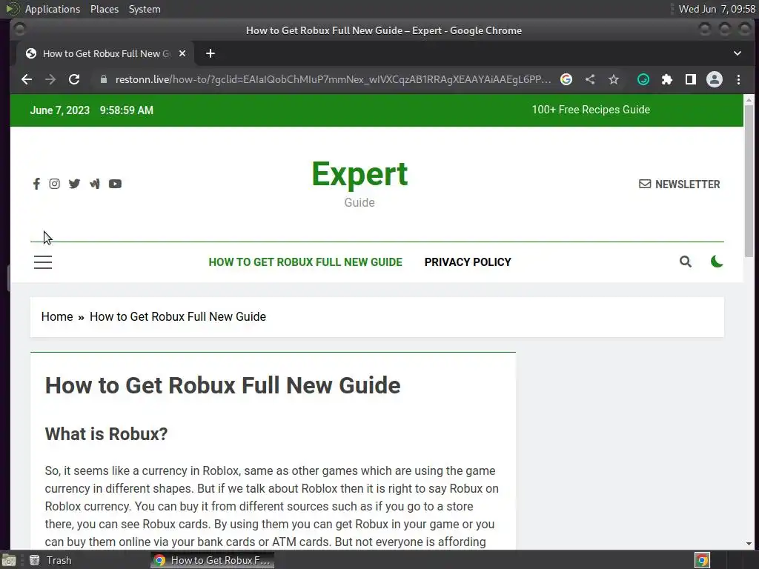
Task: Open Trash in the bottom panel
Action: coord(50,560)
